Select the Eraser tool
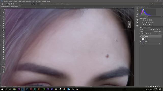 click(3, 41)
